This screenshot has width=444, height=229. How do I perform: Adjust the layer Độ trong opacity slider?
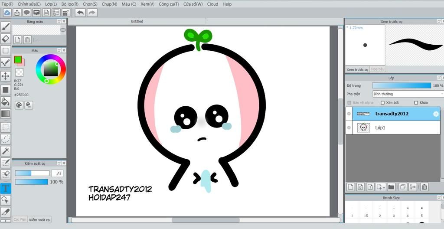(x=402, y=85)
